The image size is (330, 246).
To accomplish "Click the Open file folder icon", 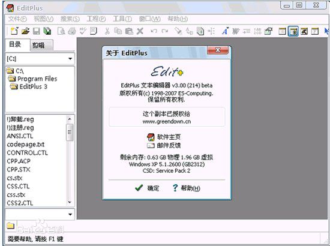I will tap(25, 31).
